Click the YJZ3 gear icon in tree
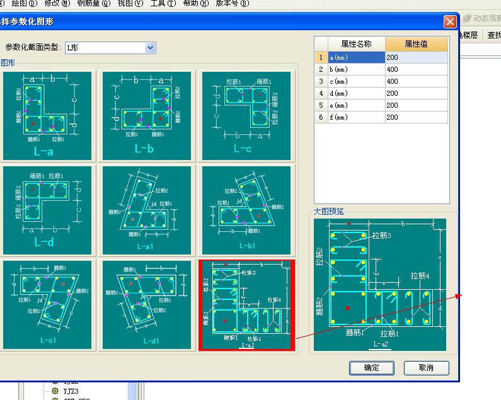Image resolution: width=501 pixels, height=400 pixels. tap(55, 391)
